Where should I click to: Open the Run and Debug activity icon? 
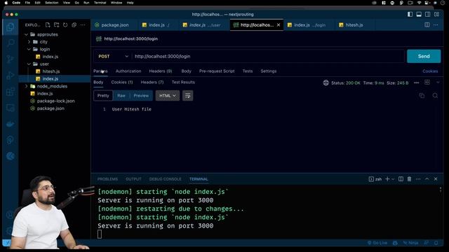(11, 76)
